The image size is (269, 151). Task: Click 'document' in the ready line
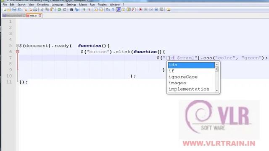tap(37, 46)
